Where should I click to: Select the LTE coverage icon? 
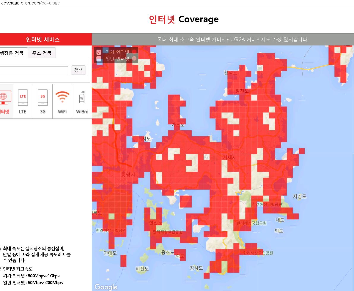[x=23, y=101]
